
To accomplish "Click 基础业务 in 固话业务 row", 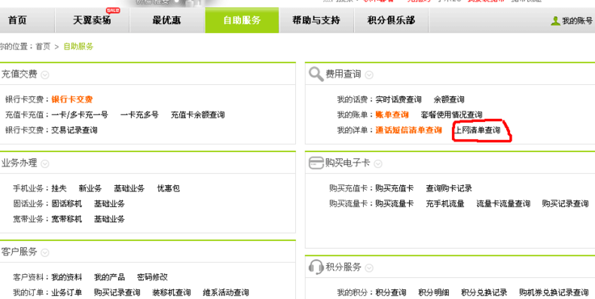I will (x=110, y=204).
